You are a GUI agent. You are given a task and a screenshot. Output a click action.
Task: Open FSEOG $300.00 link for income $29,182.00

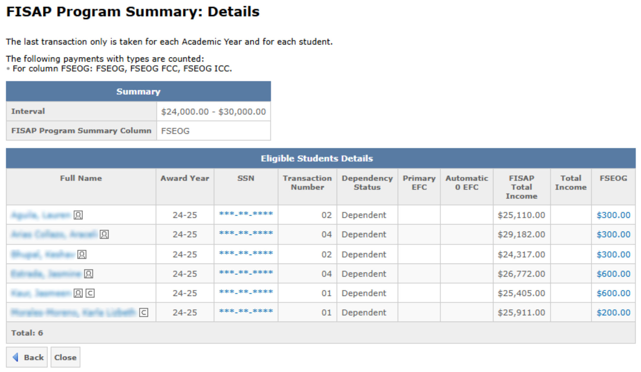point(613,235)
